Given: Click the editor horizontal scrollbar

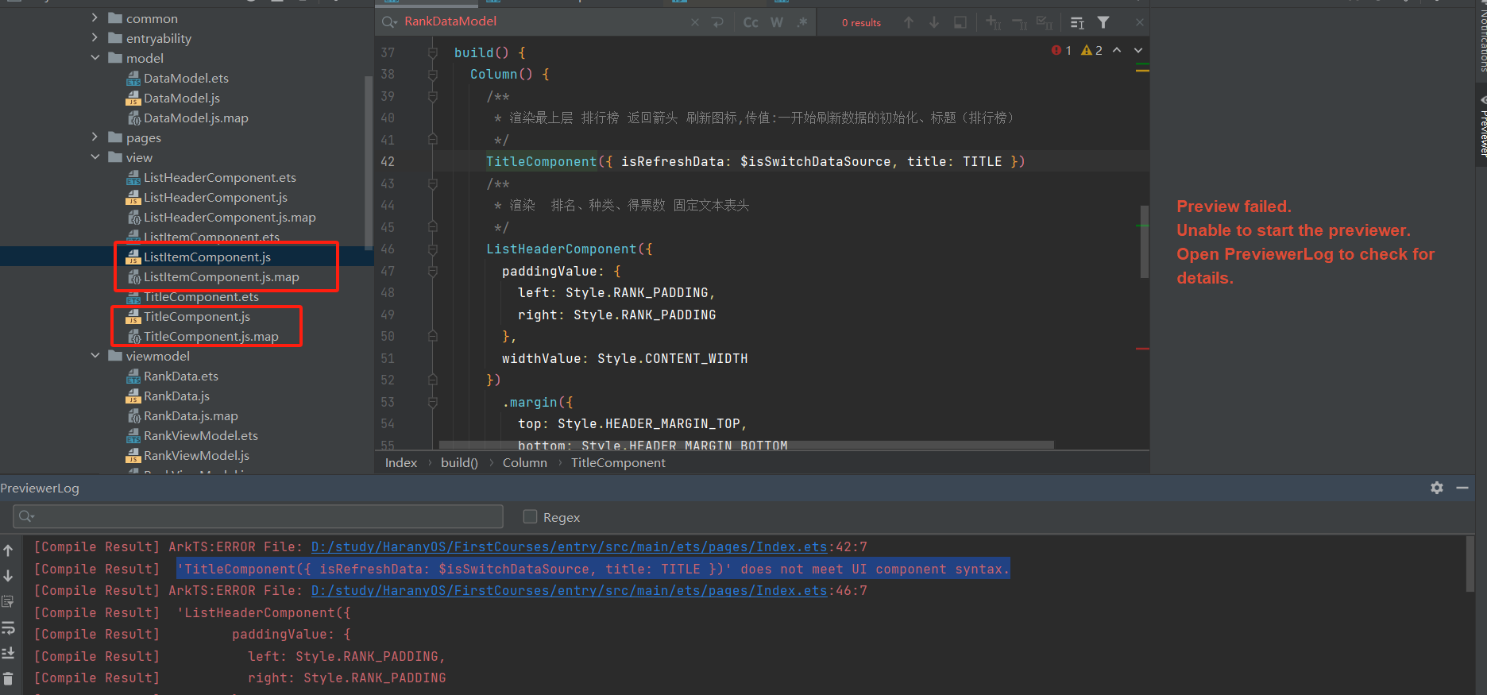Looking at the screenshot, I should (x=747, y=445).
